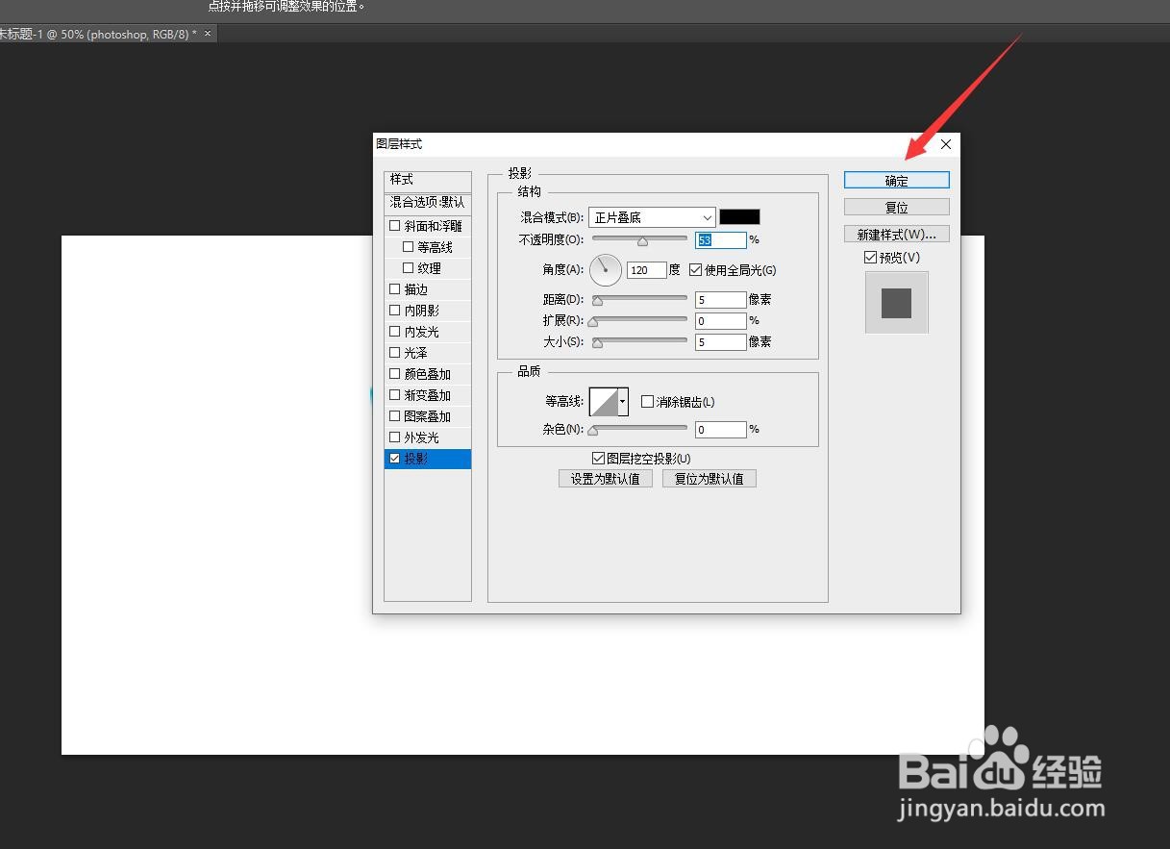Enable the 描边 checkbox
Viewport: 1170px width, 849px height.
394,289
